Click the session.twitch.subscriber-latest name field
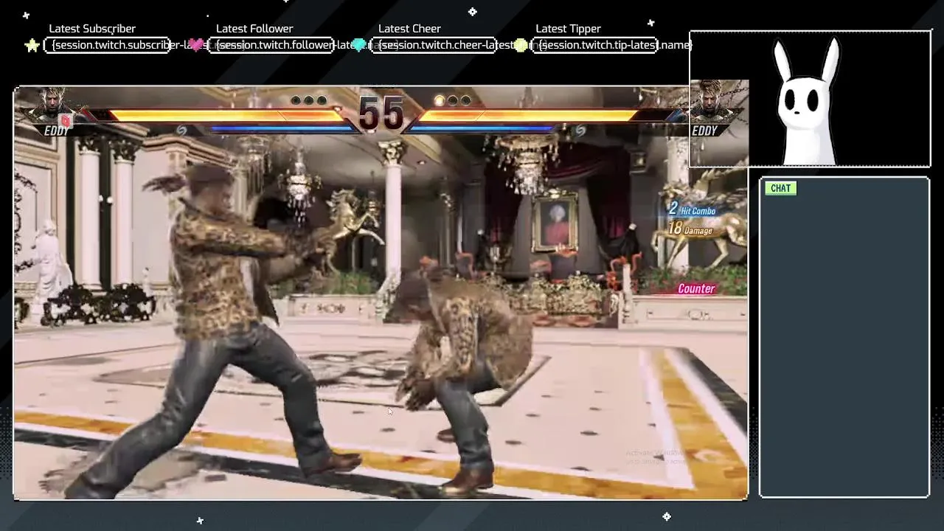944x531 pixels. click(108, 45)
